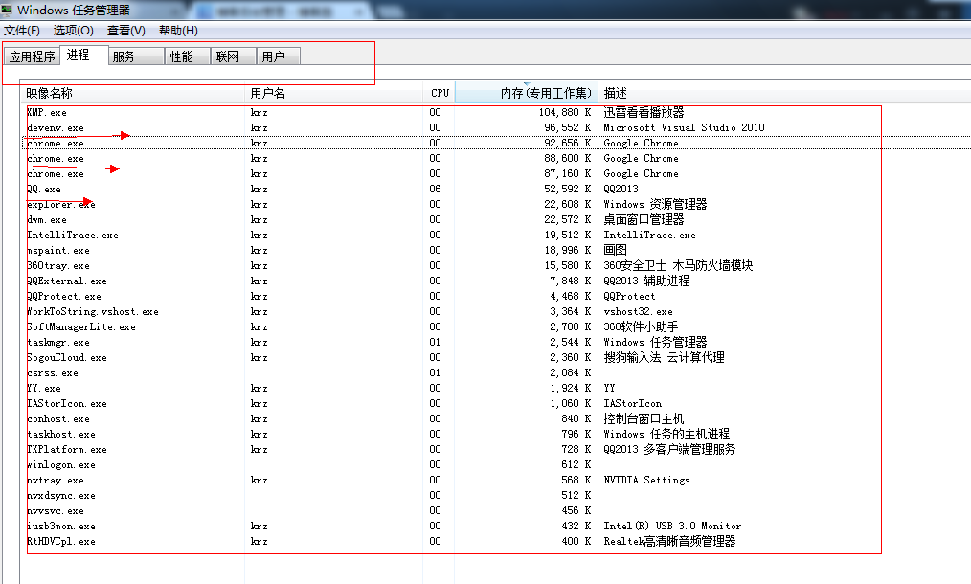The image size is (971, 584).
Task: Click the vshost32.exe description
Action: coord(639,311)
